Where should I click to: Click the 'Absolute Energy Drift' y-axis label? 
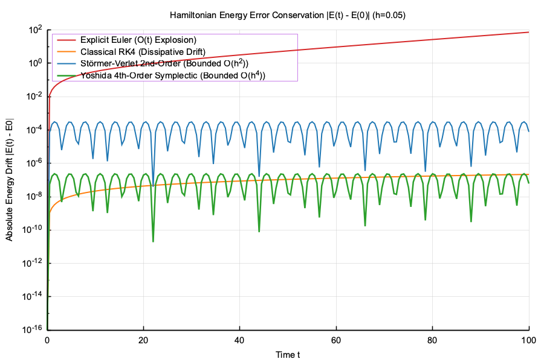9,180
